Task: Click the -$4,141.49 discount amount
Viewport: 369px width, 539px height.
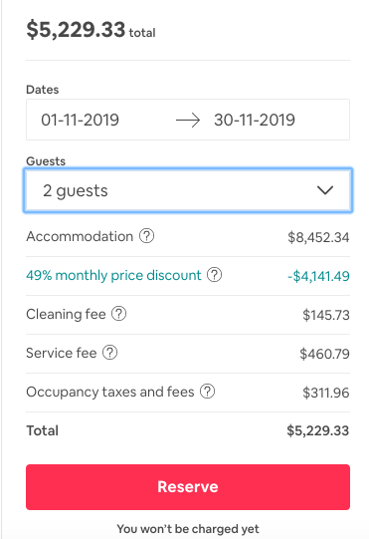Action: click(318, 276)
